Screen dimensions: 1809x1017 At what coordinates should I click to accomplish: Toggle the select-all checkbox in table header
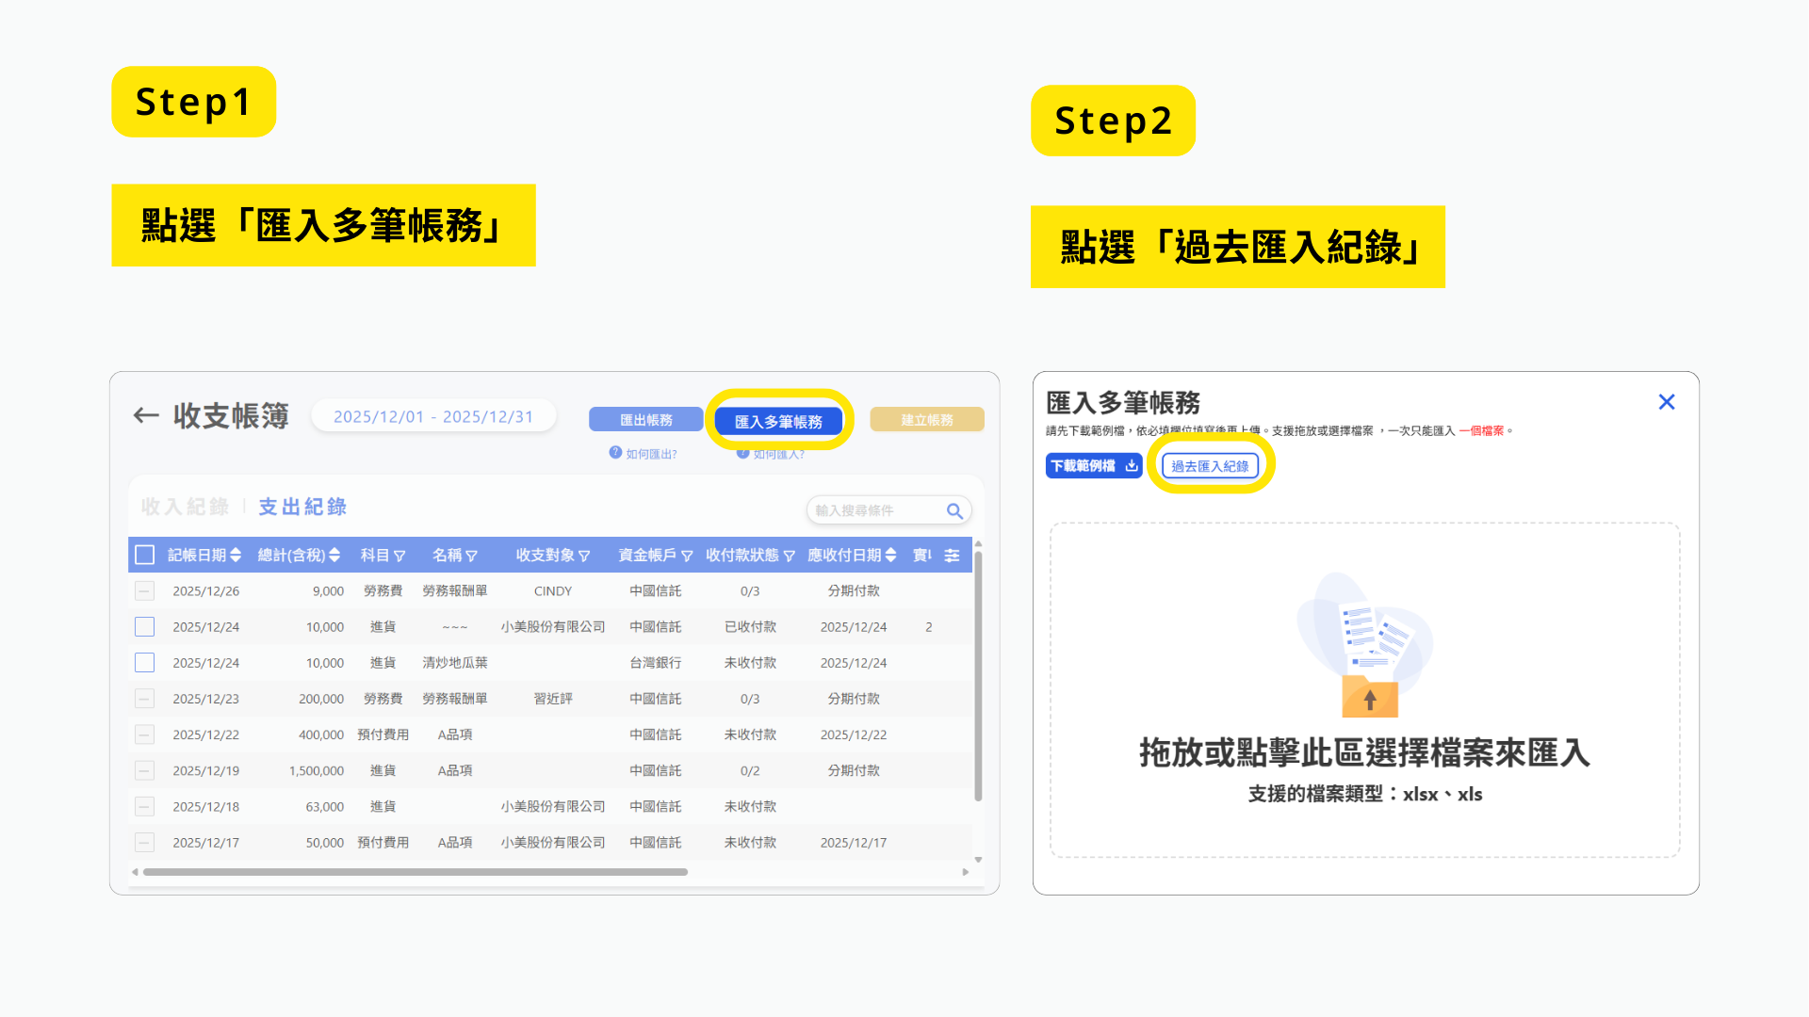click(x=144, y=556)
